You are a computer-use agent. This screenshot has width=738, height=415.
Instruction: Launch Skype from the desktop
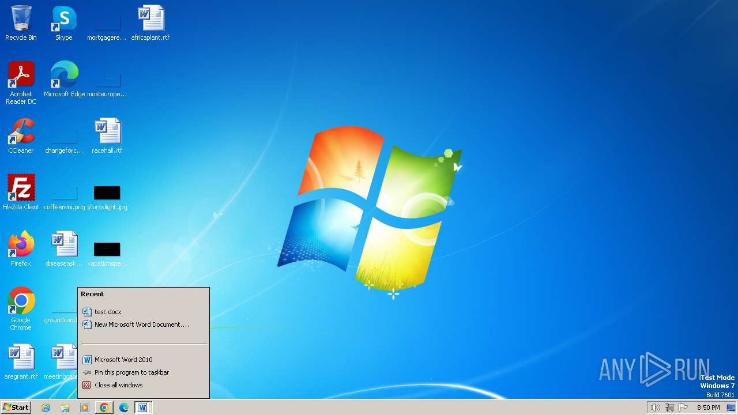tap(64, 24)
